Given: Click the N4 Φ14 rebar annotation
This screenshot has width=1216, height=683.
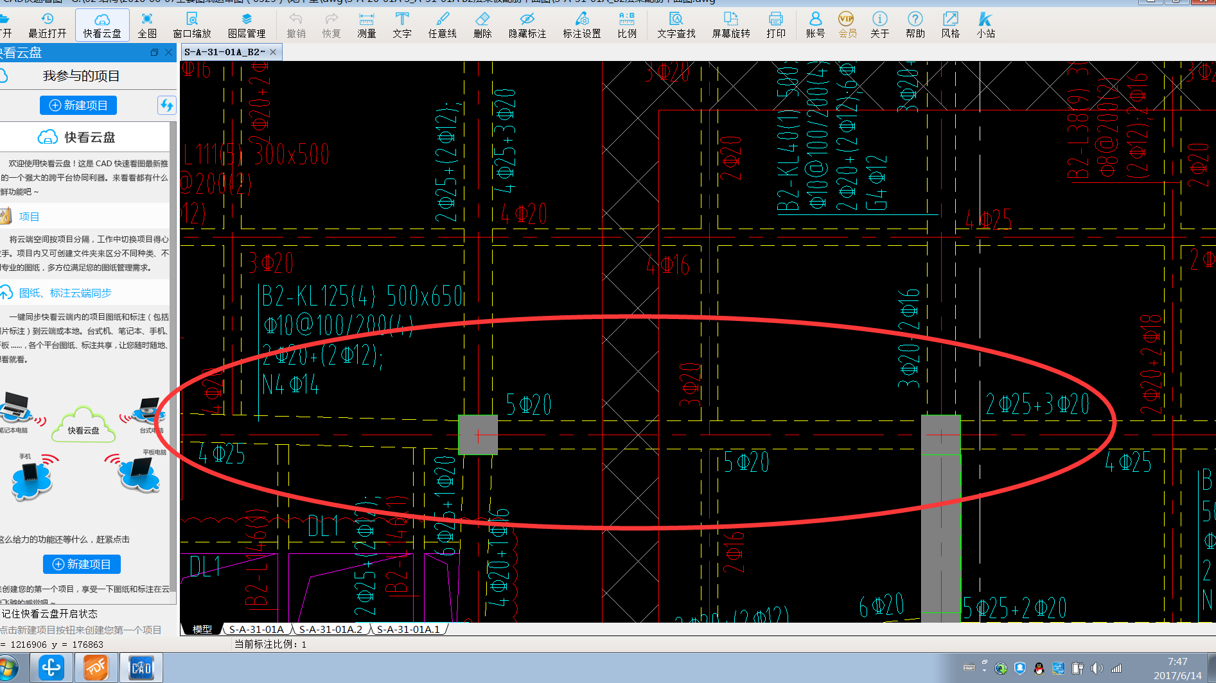Looking at the screenshot, I should point(290,385).
